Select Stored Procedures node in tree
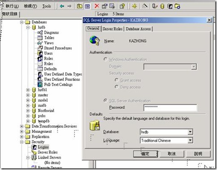This screenshot has width=217, height=170. pos(58,48)
